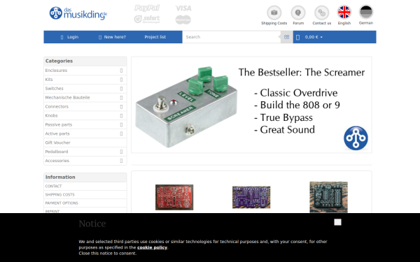Open the cookie policy link

[152, 247]
